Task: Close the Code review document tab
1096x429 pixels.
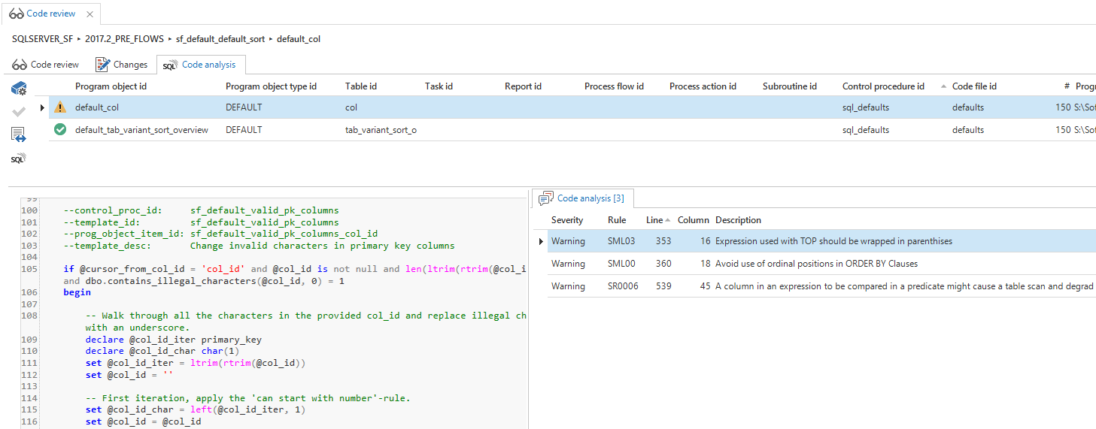Action: tap(90, 14)
